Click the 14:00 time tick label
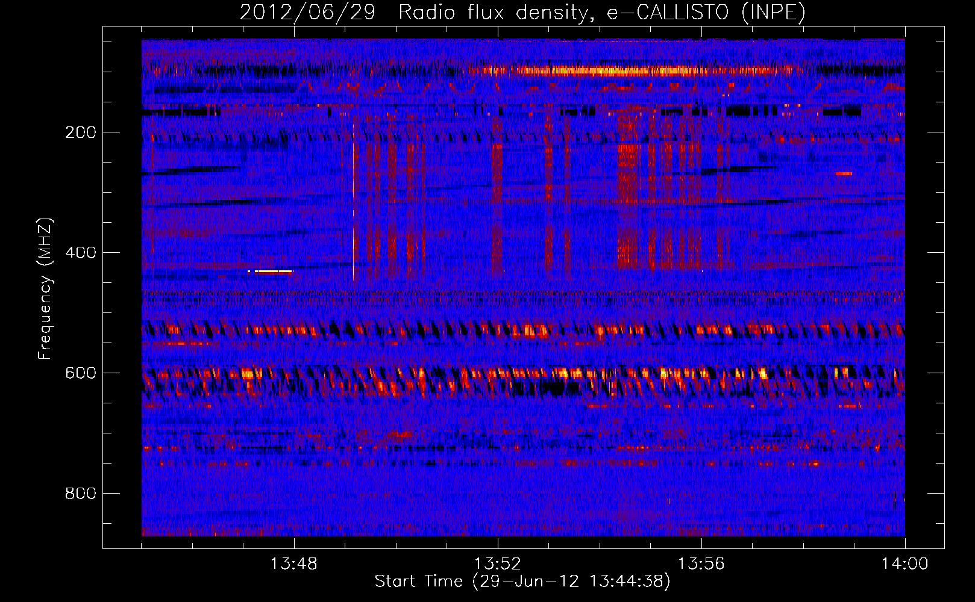Viewport: 975px width, 602px height. click(x=904, y=564)
